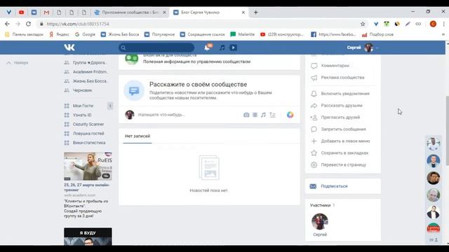Open a new browser tab
This screenshot has width=449, height=252.
point(255,13)
